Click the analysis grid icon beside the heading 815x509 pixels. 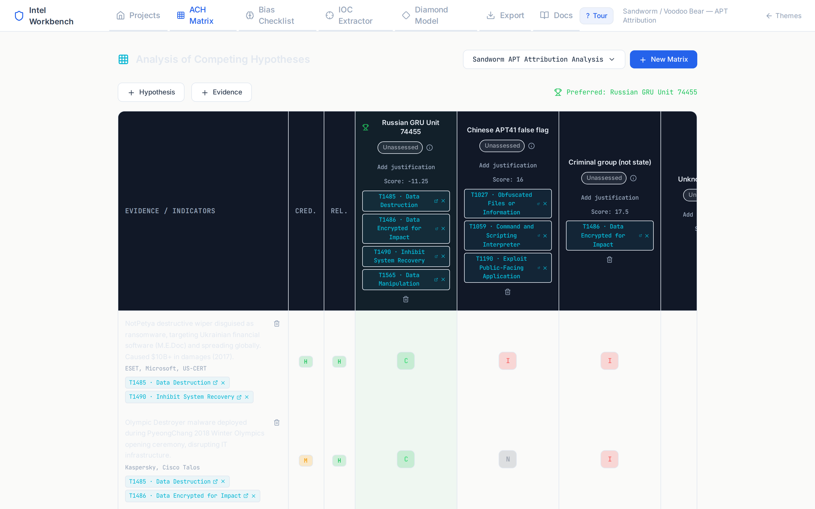123,60
